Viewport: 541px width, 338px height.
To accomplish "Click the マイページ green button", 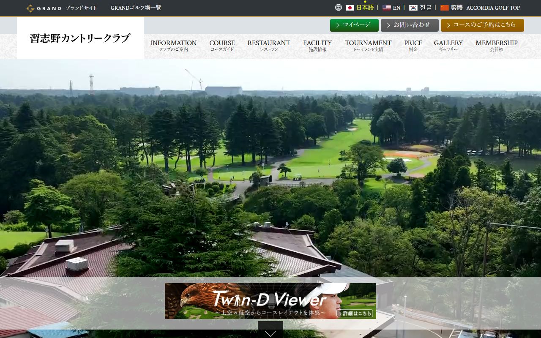I will [354, 25].
